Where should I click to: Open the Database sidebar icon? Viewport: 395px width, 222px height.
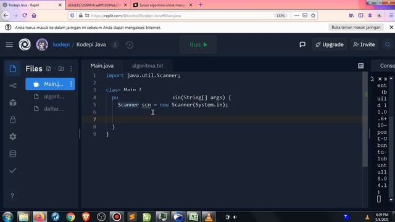(x=13, y=154)
